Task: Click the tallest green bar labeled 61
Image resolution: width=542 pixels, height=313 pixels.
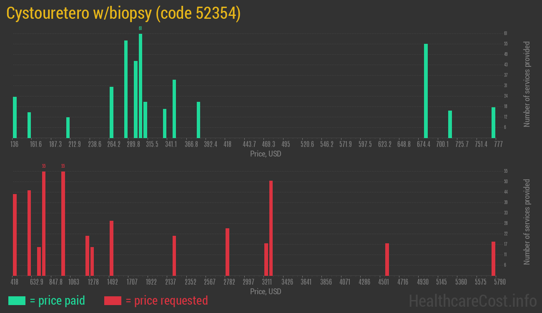Action: pyautogui.click(x=141, y=86)
